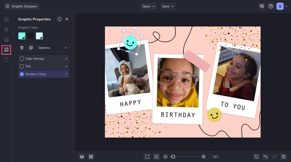291x162 pixels.
Task: Click the rotation handle above teal smiley
Action: 135,28
